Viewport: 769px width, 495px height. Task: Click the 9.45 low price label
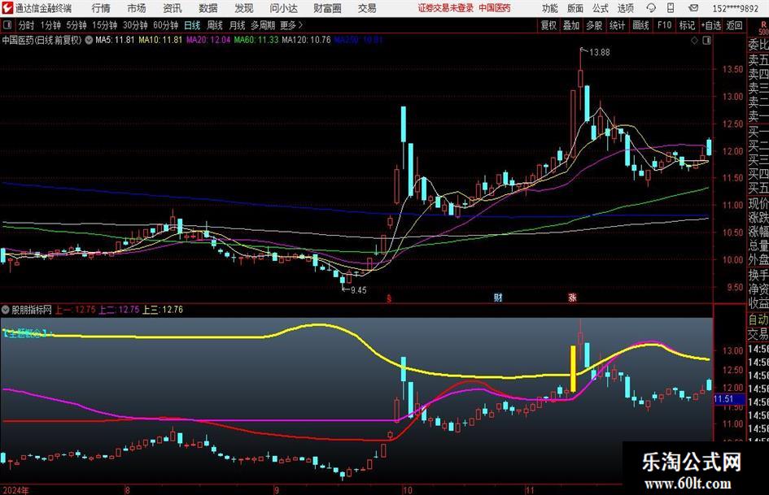pyautogui.click(x=359, y=290)
